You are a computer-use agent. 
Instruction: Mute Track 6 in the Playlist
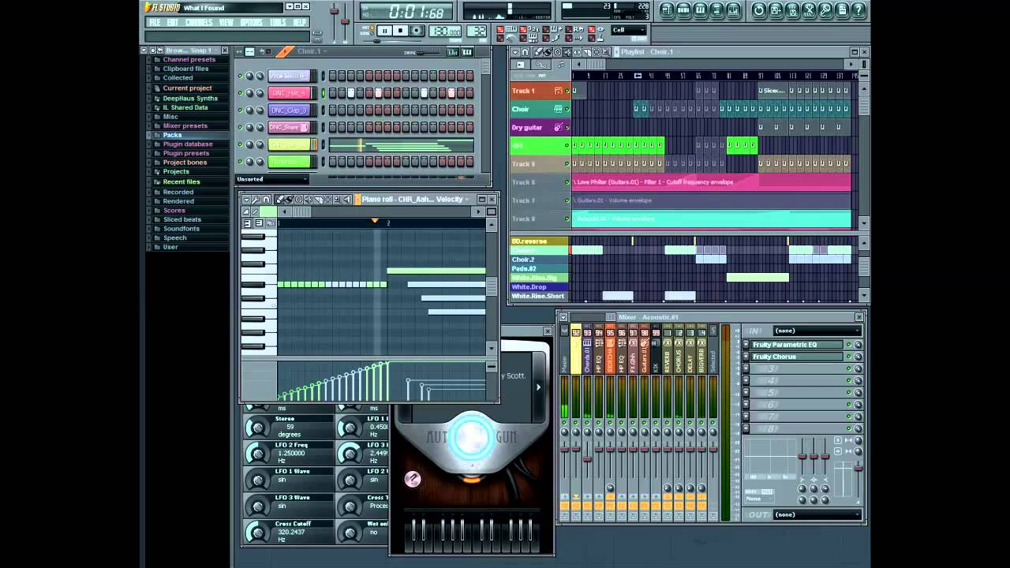pyautogui.click(x=567, y=182)
